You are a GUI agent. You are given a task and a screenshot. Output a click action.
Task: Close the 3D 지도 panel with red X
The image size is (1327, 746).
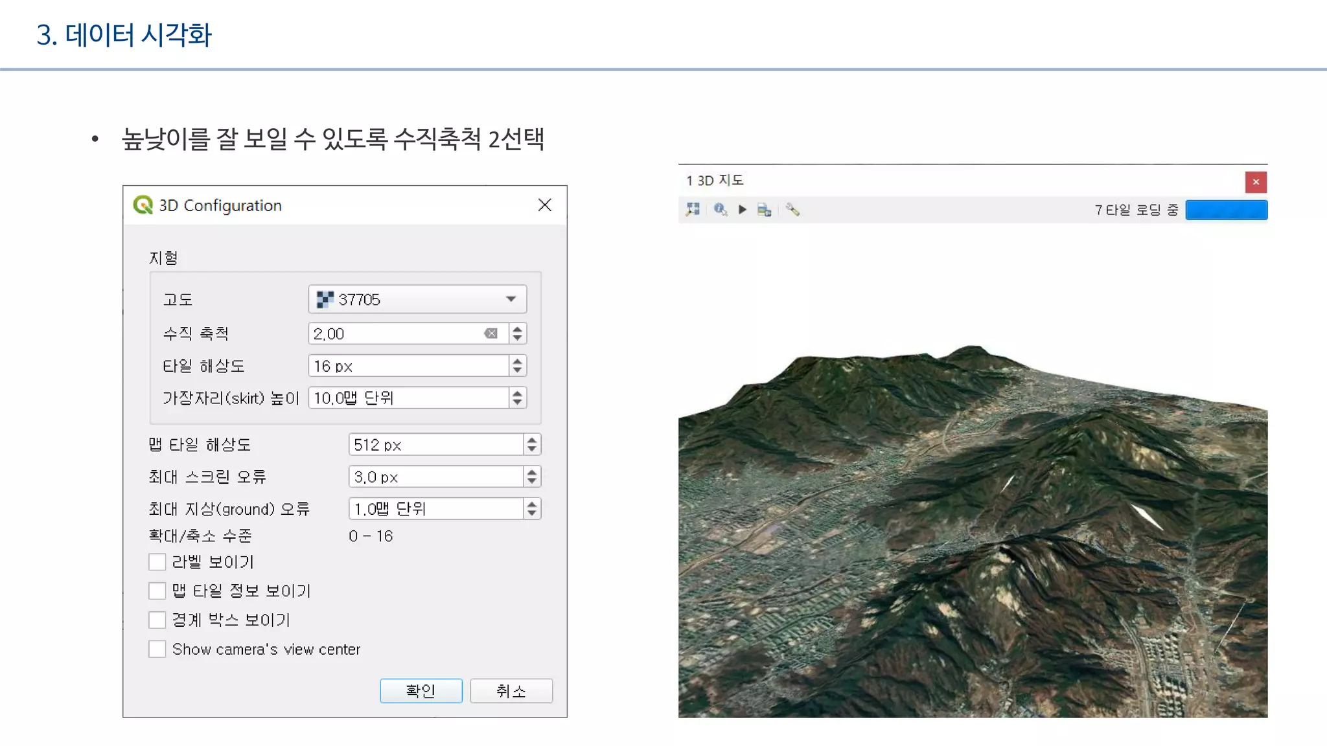click(x=1256, y=182)
